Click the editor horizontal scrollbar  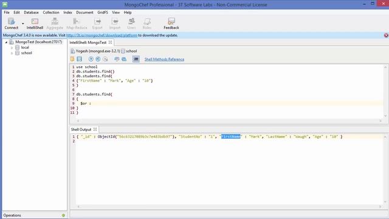(229, 120)
